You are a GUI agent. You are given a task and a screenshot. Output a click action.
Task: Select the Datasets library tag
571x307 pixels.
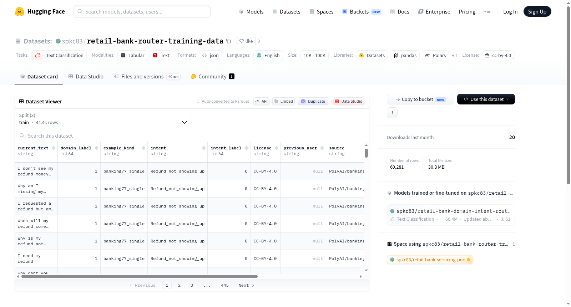[x=372, y=55]
